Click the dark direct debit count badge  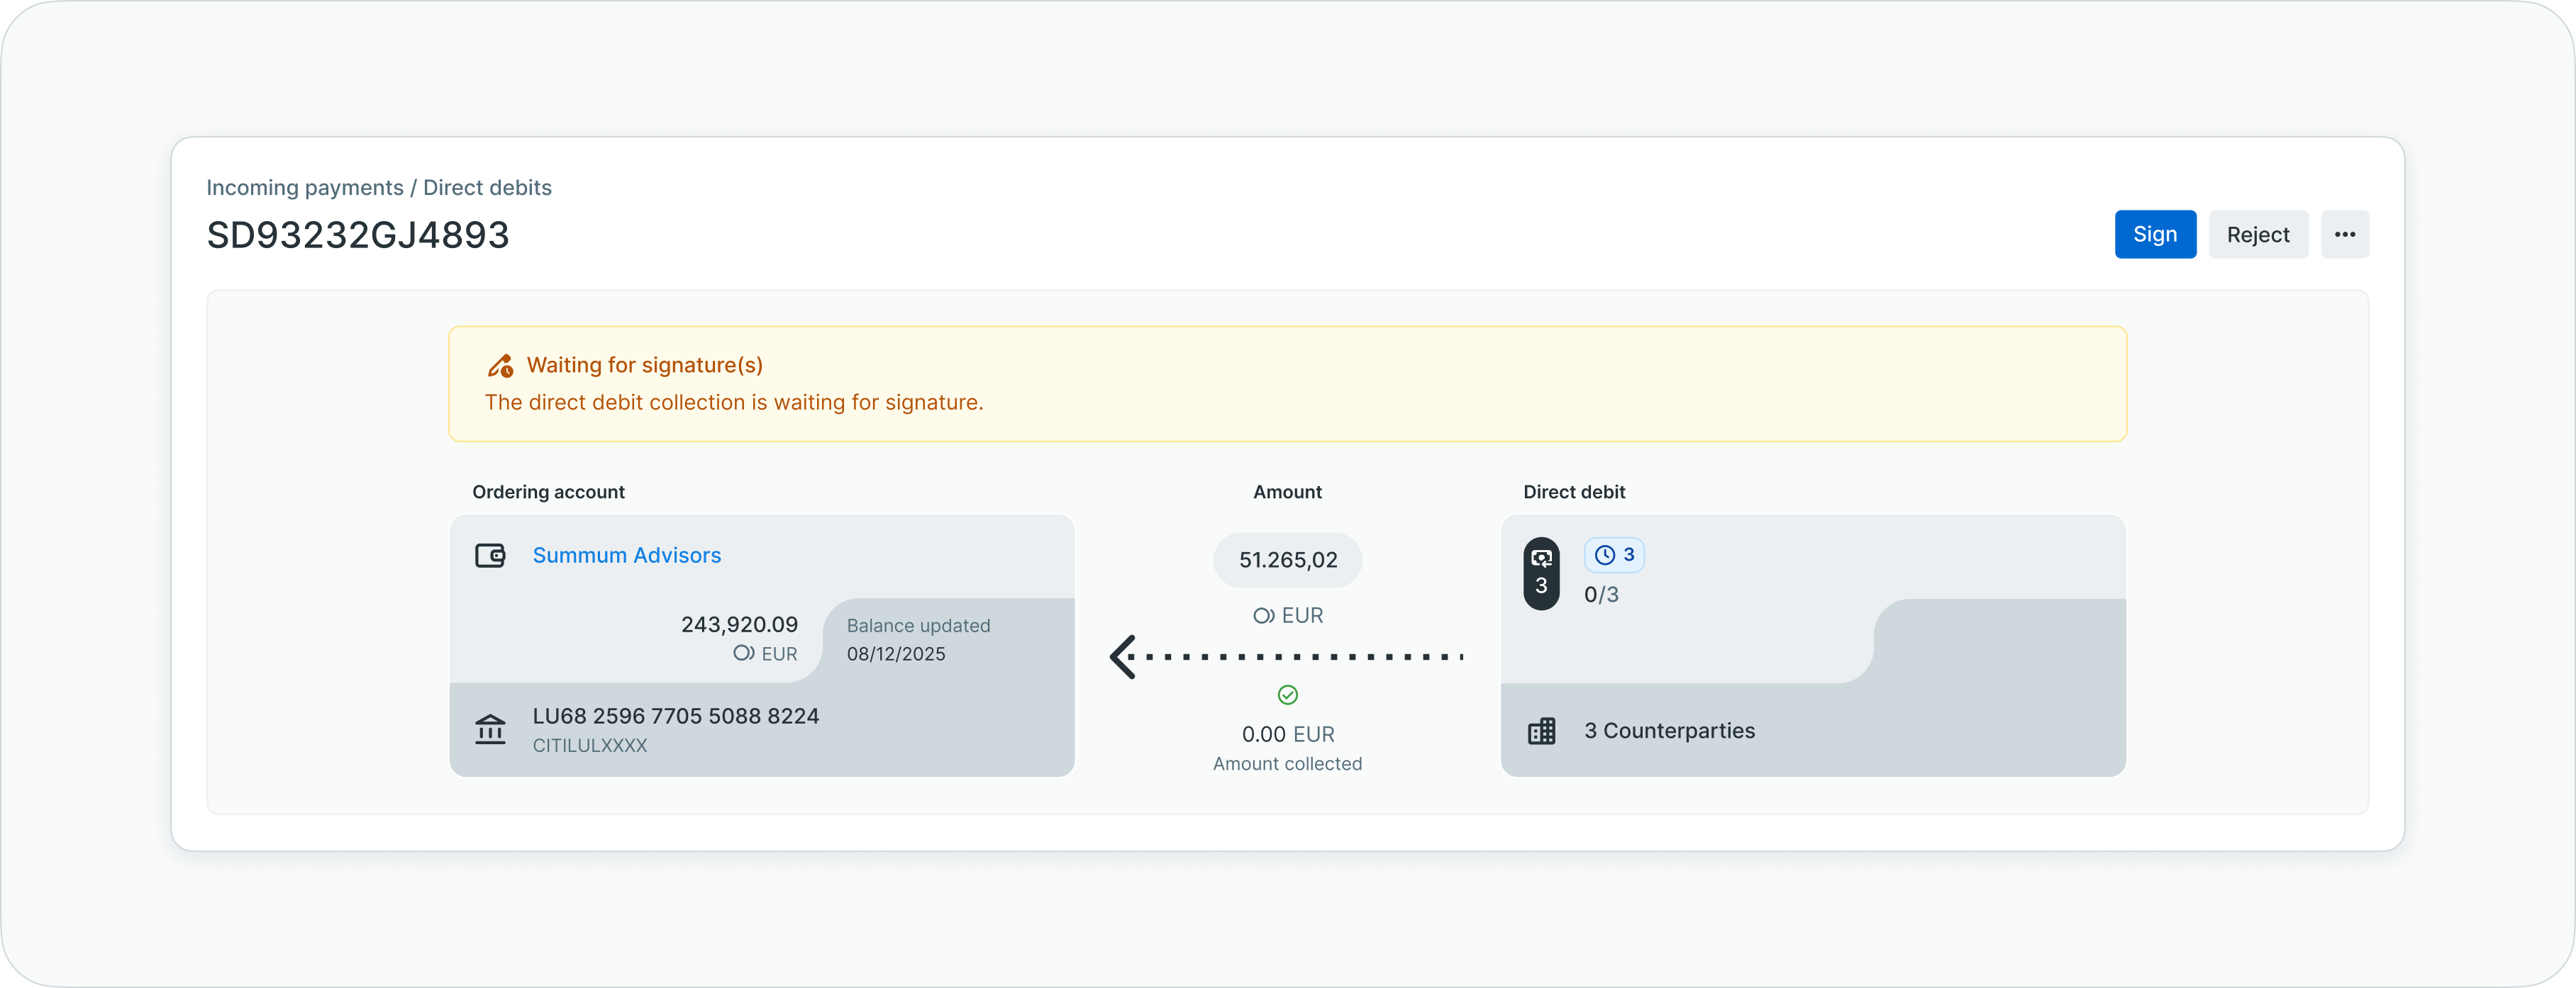click(x=1541, y=573)
